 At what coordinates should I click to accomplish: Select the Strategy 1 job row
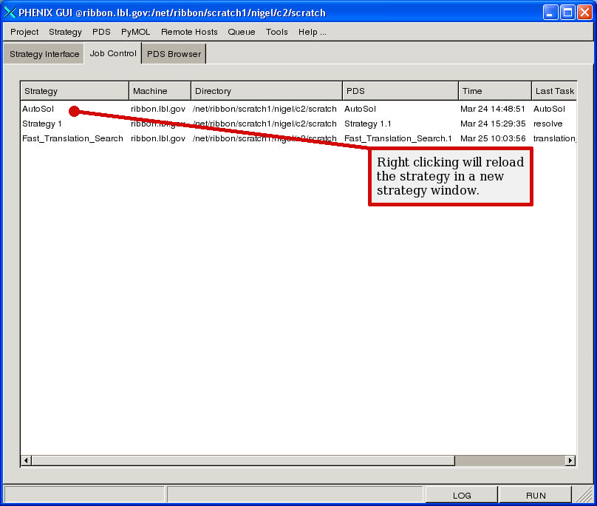coord(42,124)
